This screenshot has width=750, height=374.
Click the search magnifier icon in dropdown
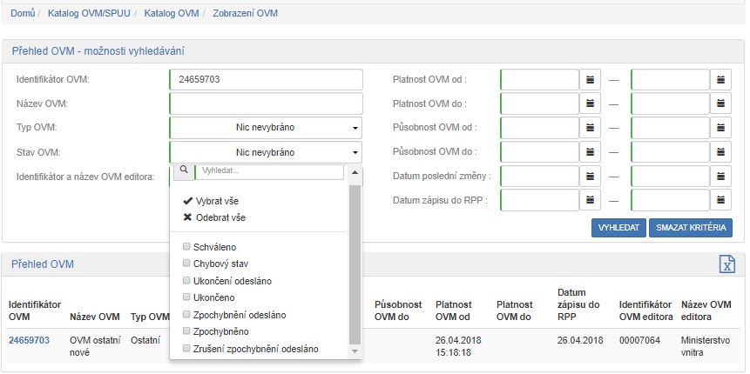coord(181,171)
